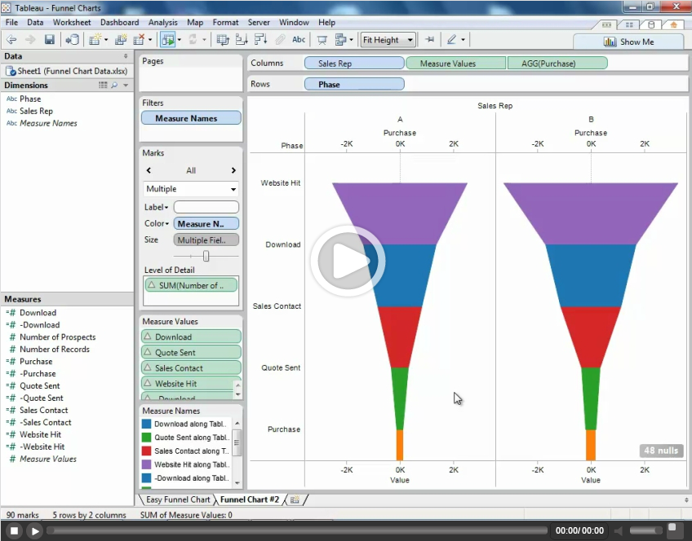Click the 48 nulls indicator

661,451
